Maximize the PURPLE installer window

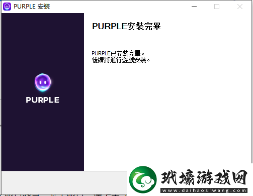(217, 7)
